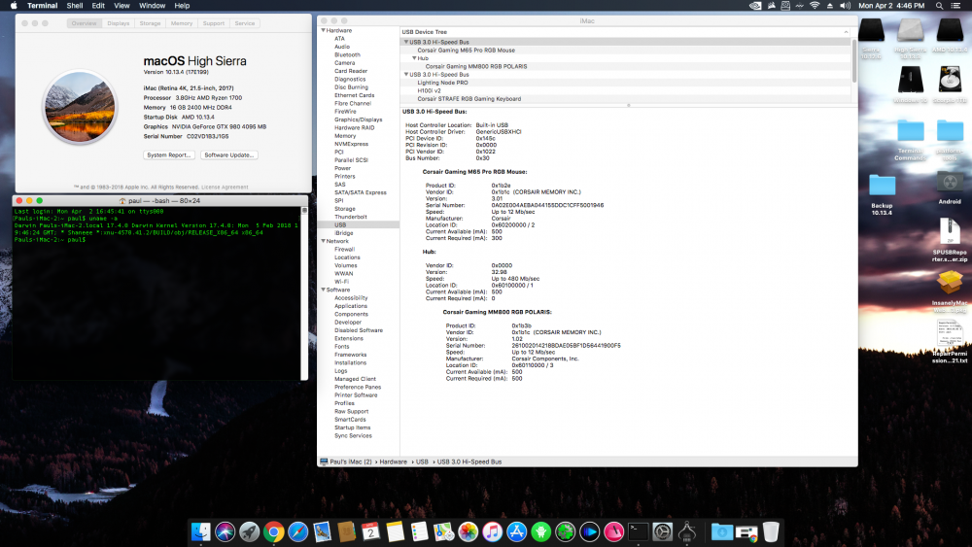972x547 pixels.
Task: Open the Help menu
Action: tap(182, 6)
